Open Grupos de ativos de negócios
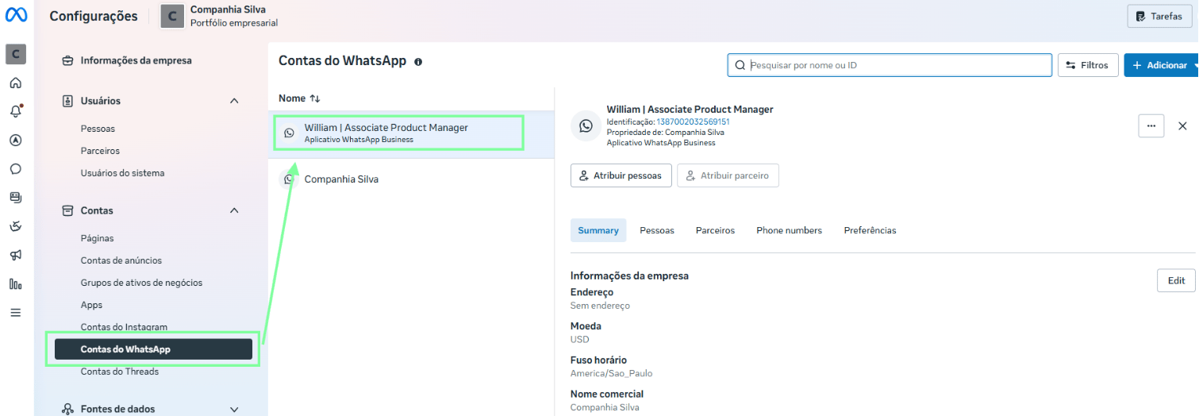The width and height of the screenshot is (1199, 416). pyautogui.click(x=141, y=283)
